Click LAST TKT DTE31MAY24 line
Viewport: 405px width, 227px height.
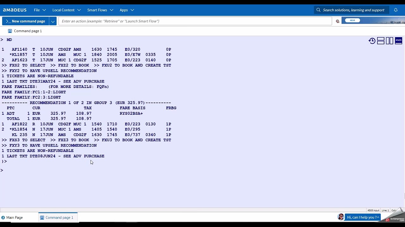point(53,81)
